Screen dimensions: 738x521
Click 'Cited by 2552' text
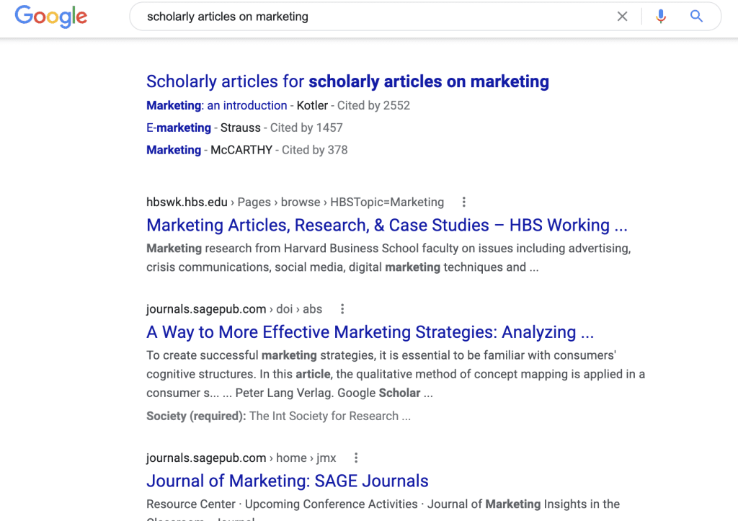click(x=373, y=105)
